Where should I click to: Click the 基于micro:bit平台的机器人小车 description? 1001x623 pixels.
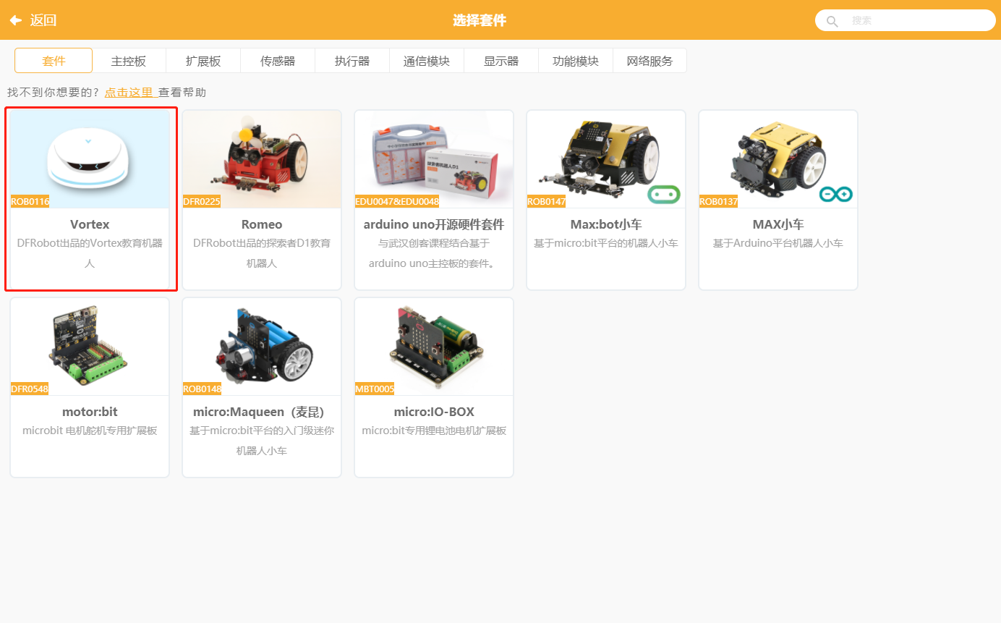pos(606,243)
